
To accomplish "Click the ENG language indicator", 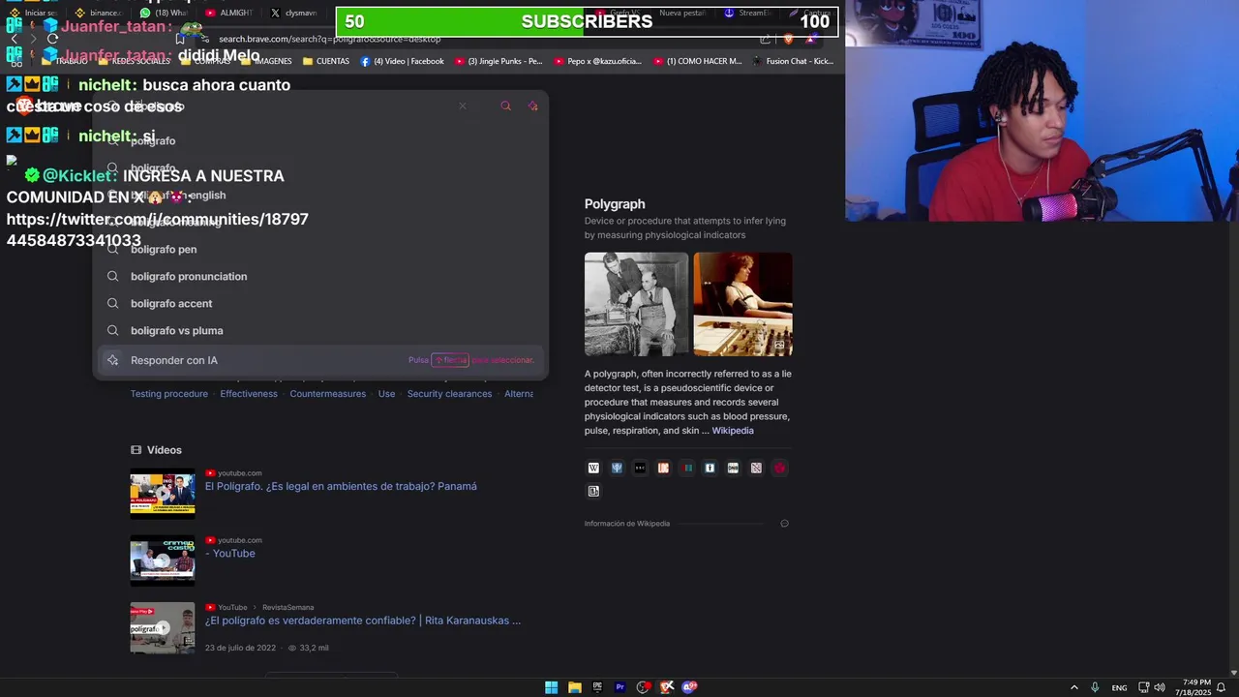I will click(1119, 687).
